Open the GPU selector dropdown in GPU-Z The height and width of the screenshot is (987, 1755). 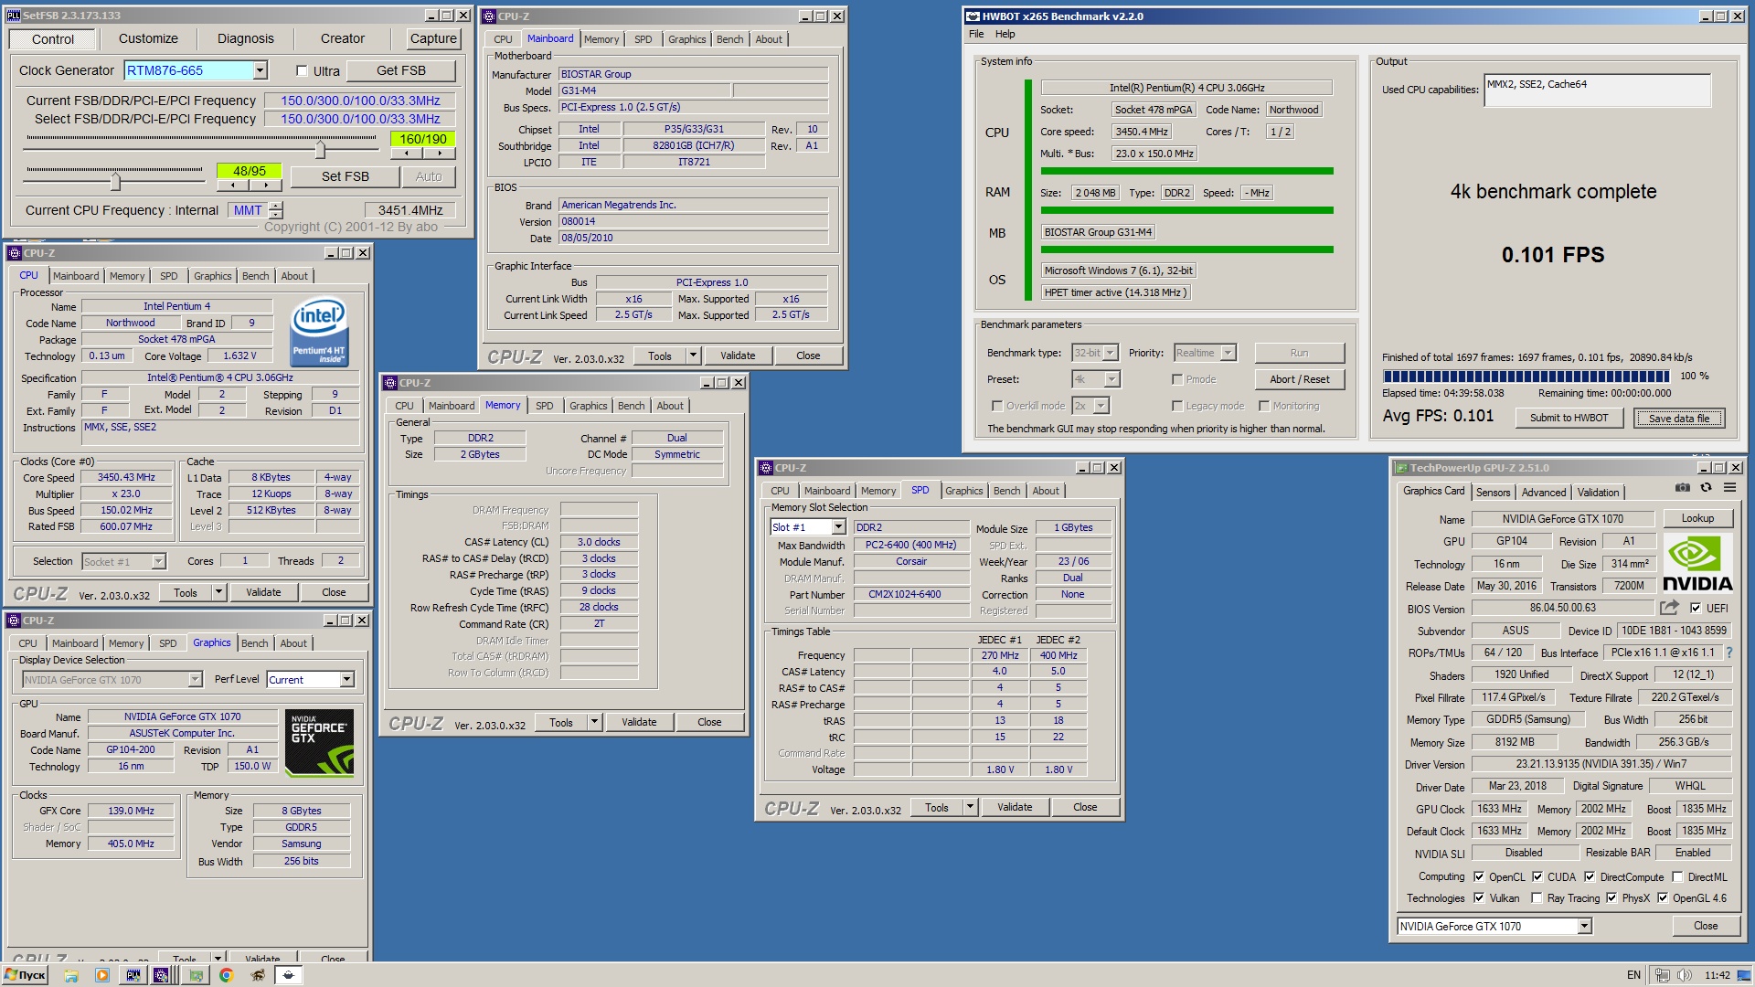[x=1585, y=927]
